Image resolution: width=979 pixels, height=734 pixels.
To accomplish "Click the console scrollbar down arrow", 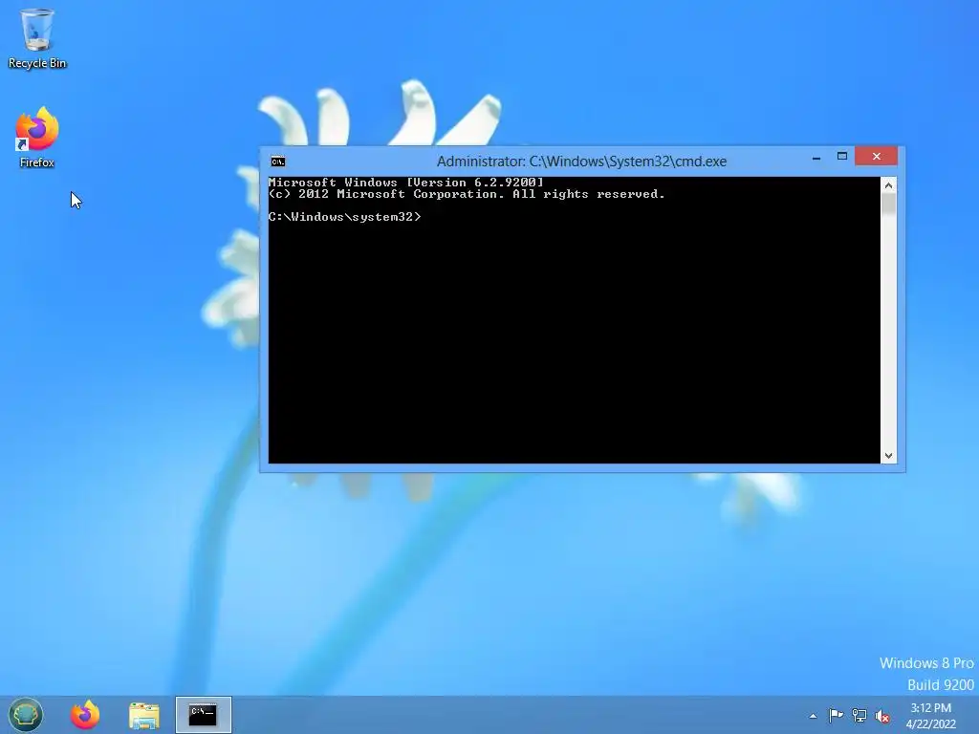I will pyautogui.click(x=888, y=456).
